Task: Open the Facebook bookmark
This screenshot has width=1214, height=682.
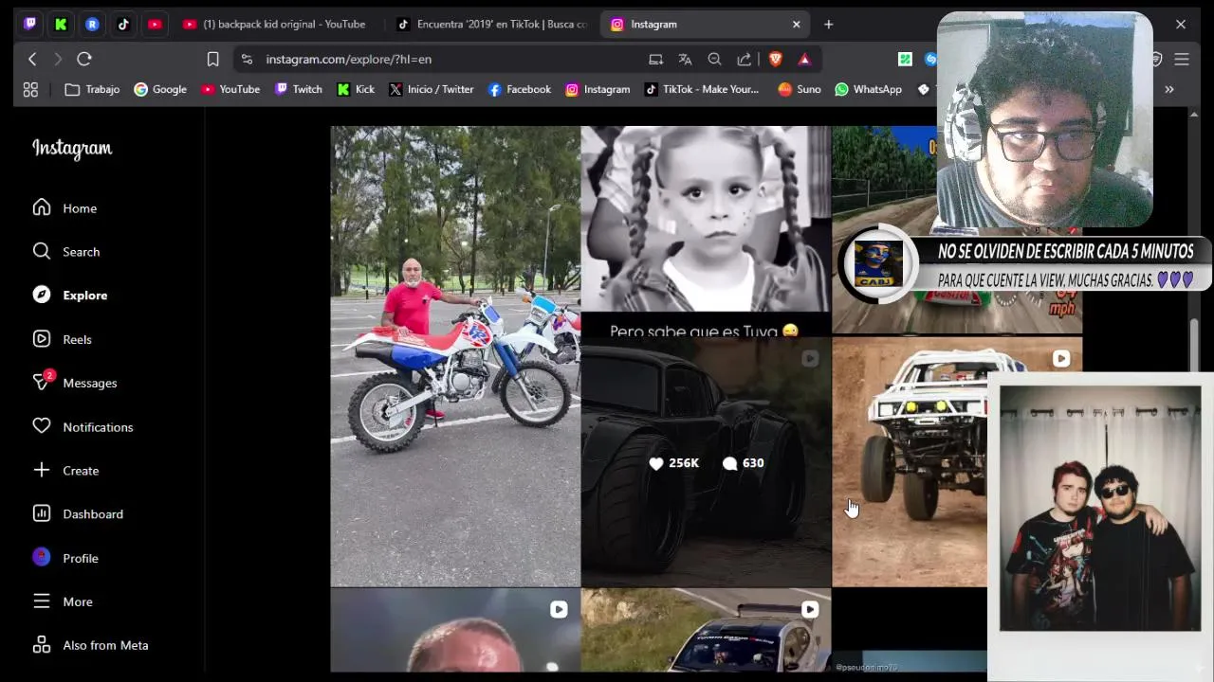Action: [519, 89]
